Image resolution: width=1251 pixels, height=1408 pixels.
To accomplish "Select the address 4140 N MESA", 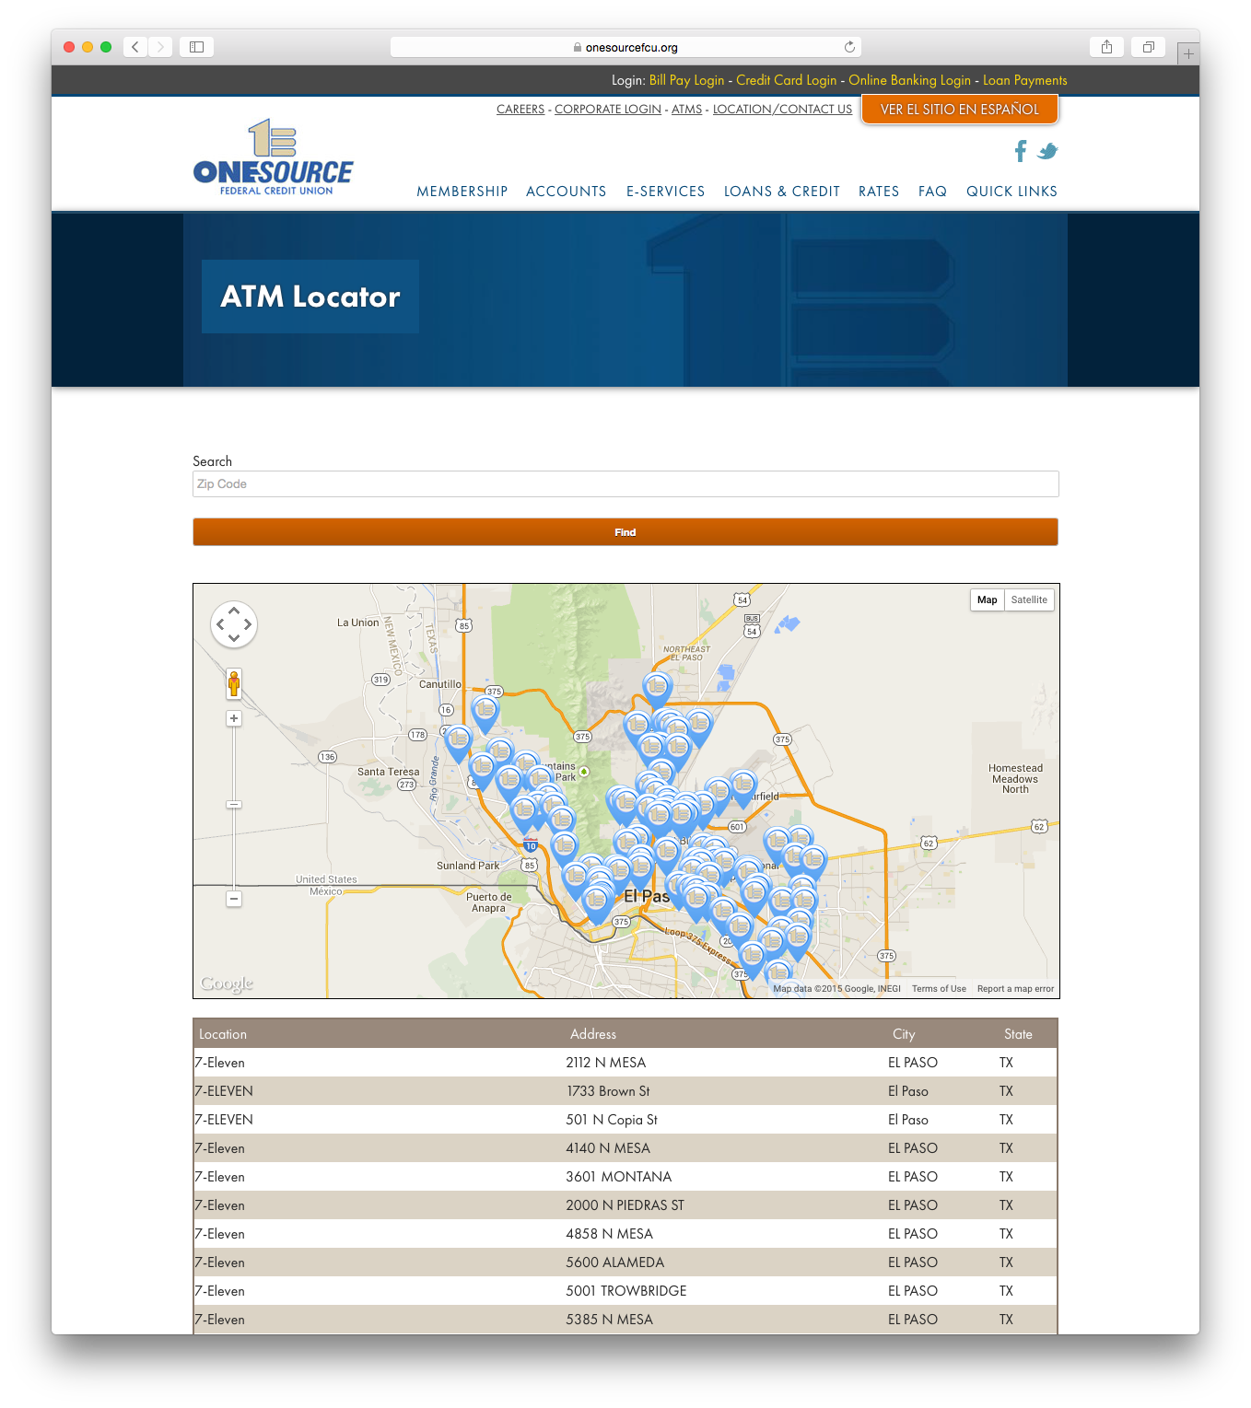I will click(x=608, y=1148).
